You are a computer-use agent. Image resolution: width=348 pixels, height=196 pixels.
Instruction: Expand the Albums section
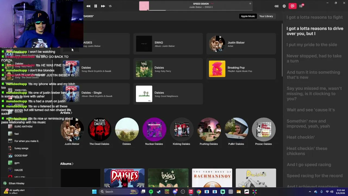67,164
